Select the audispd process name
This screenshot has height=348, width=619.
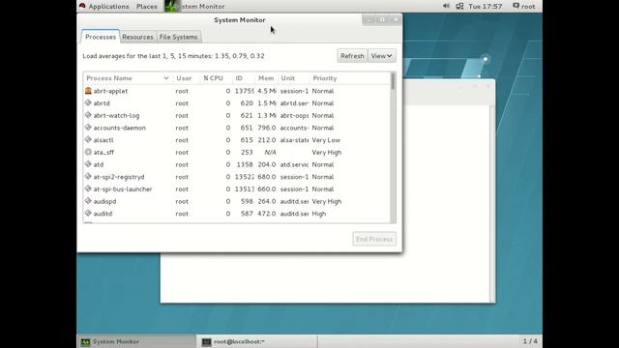pyautogui.click(x=104, y=201)
